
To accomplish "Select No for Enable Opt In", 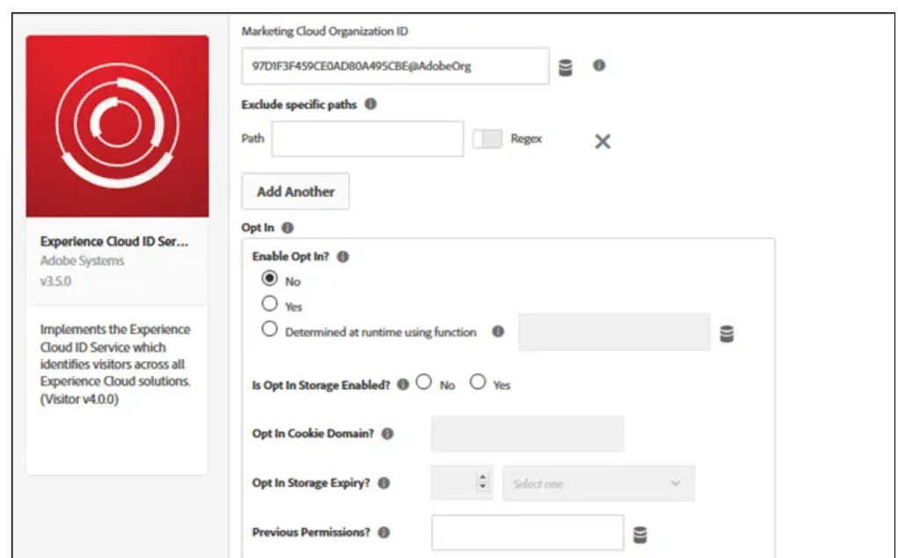I will [x=269, y=278].
